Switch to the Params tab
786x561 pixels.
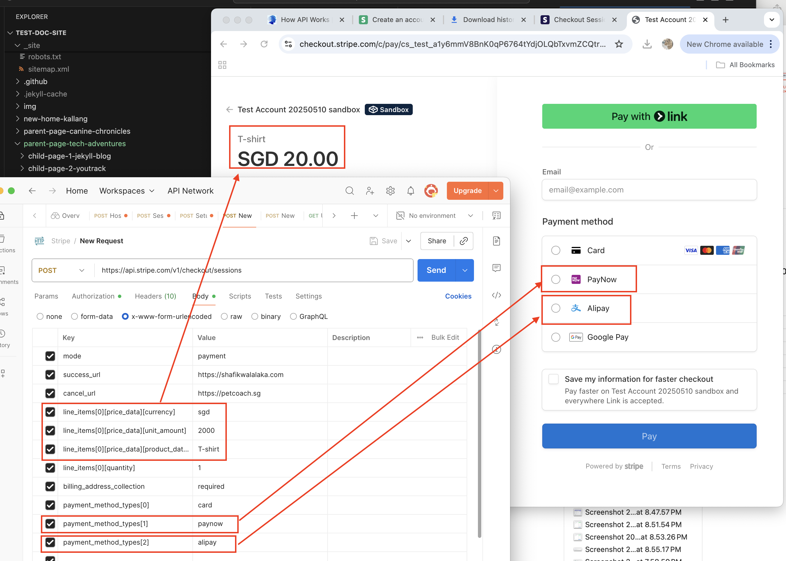coord(46,296)
